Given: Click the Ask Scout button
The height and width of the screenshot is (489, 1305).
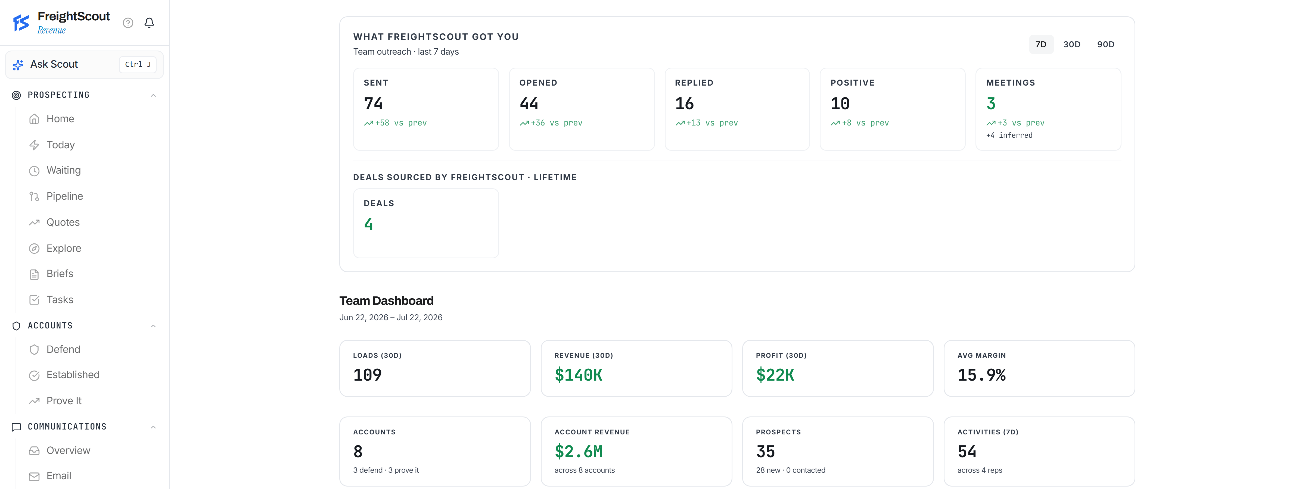Looking at the screenshot, I should coord(84,65).
